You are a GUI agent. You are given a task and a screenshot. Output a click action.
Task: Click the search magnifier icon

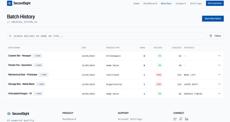click(x=10, y=36)
